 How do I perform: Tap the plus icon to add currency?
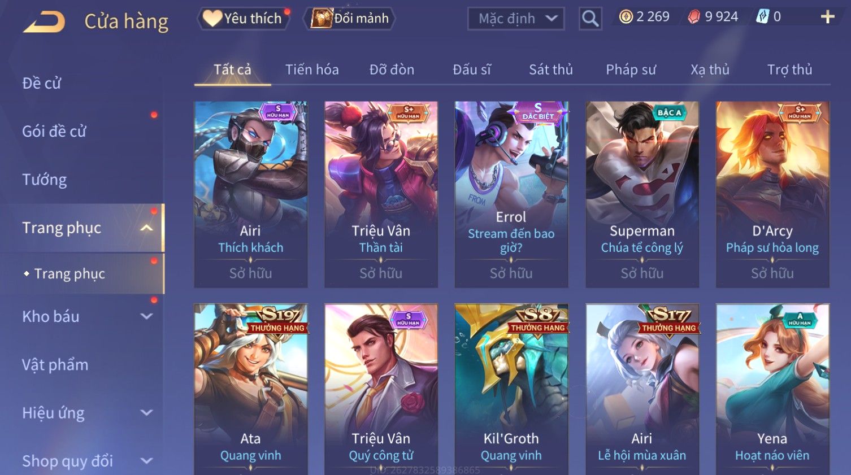[827, 18]
